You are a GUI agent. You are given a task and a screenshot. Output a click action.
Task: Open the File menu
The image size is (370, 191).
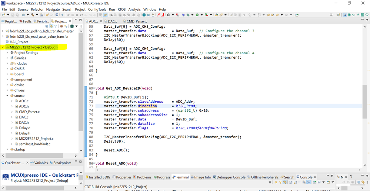pyautogui.click(x=4, y=9)
